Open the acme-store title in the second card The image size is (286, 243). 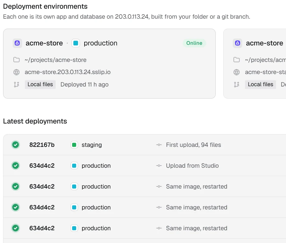click(265, 43)
